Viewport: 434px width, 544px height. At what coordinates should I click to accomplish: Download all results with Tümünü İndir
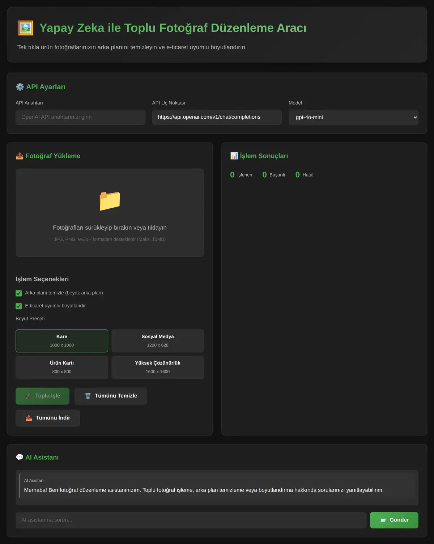tap(48, 418)
